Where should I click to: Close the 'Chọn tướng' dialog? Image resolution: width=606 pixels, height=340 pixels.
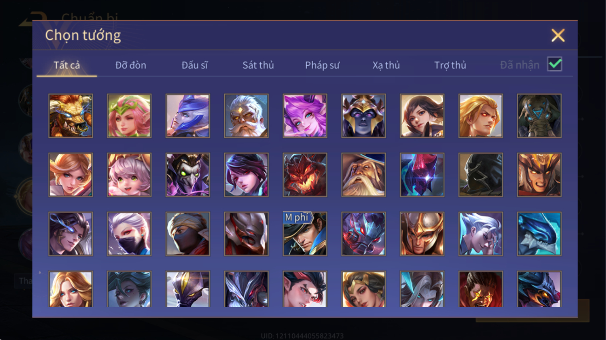[558, 35]
